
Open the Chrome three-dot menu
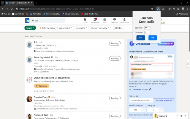(x=187, y=9)
